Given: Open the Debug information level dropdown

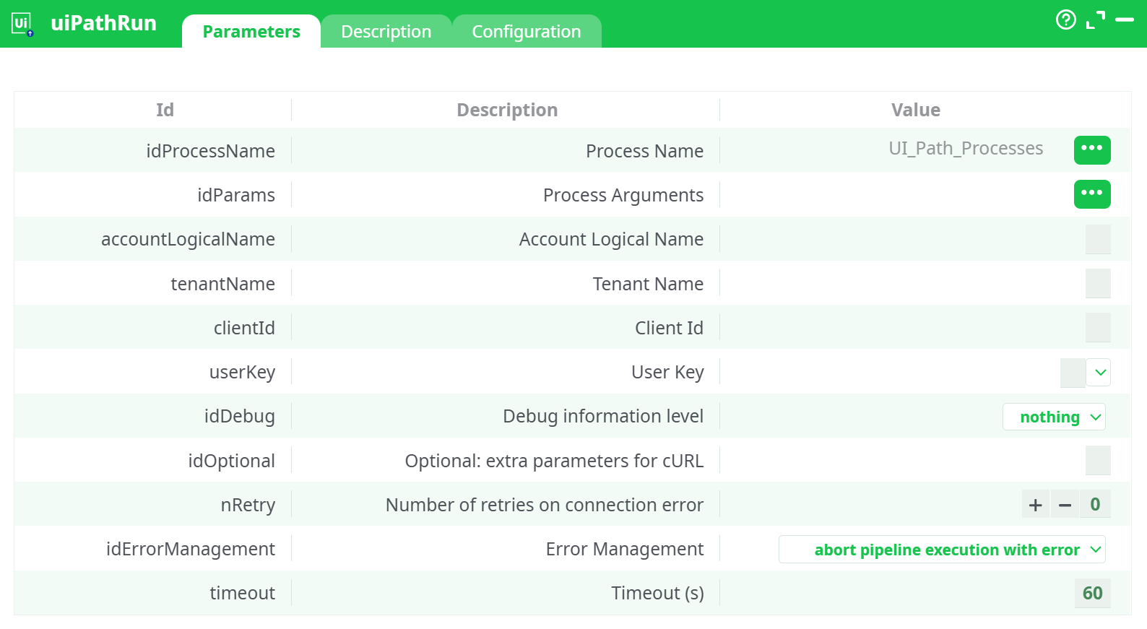Looking at the screenshot, I should tap(1054, 417).
